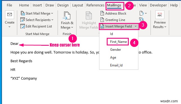Viewport: 181px width, 104px height.
Task: Open the References tab
Action: click(x=95, y=5)
